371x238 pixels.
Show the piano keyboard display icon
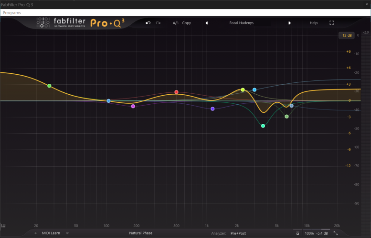click(x=3, y=226)
